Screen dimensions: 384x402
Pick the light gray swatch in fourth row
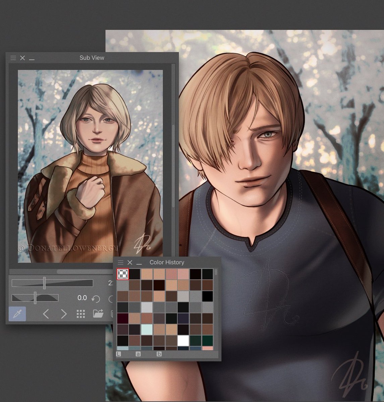point(147,307)
